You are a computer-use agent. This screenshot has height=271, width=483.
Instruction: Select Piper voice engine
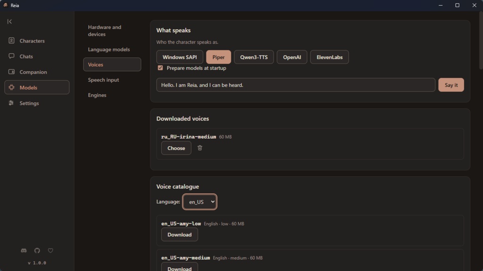click(218, 57)
